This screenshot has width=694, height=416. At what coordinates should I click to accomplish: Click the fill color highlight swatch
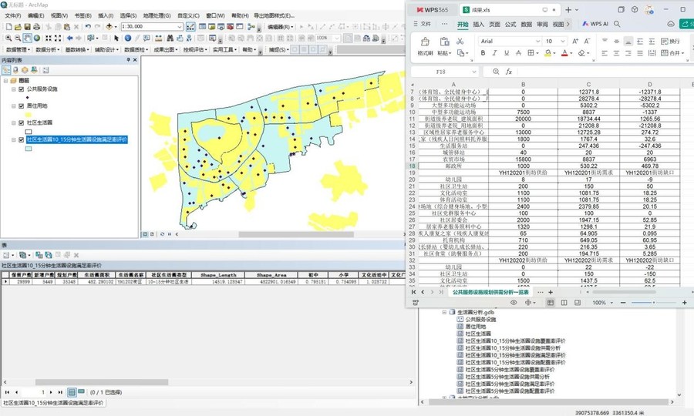tap(548, 53)
